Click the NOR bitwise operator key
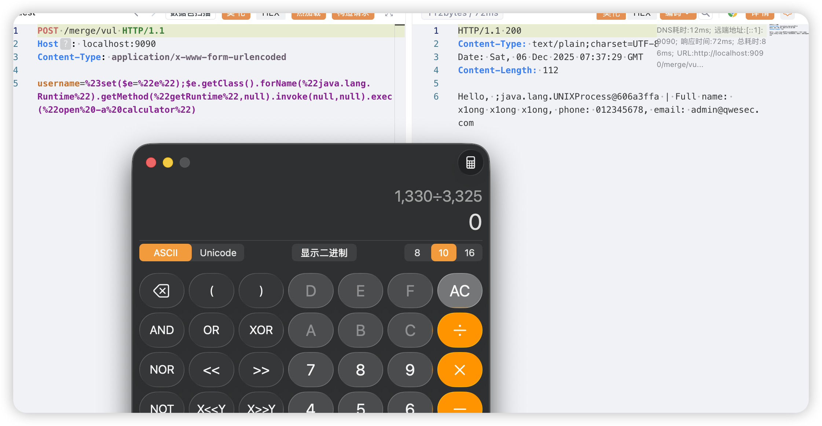Image resolution: width=822 pixels, height=426 pixels. [162, 370]
